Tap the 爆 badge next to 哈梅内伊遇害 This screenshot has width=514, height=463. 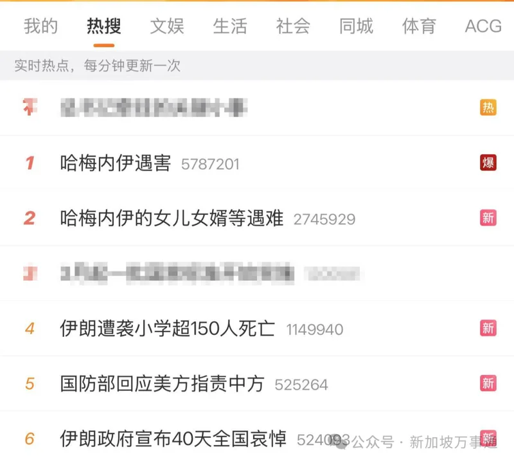pyautogui.click(x=488, y=163)
